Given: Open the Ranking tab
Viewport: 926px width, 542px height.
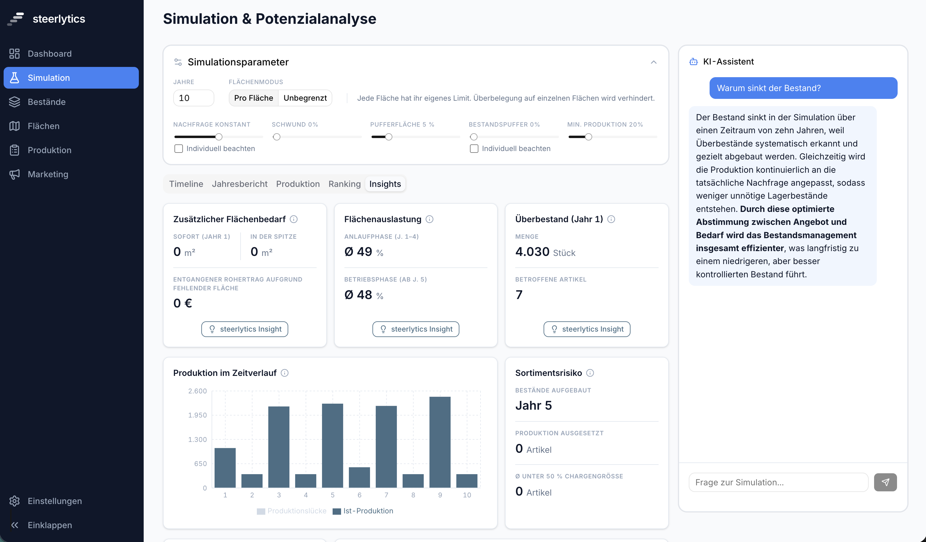Looking at the screenshot, I should click(344, 184).
